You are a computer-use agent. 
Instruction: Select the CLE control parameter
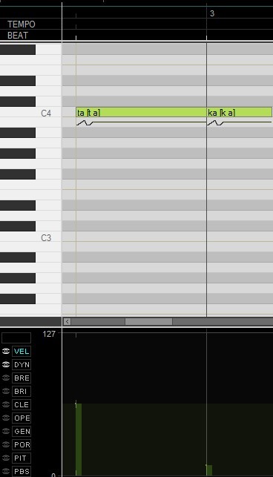click(22, 404)
